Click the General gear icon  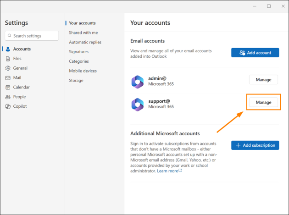click(x=8, y=68)
